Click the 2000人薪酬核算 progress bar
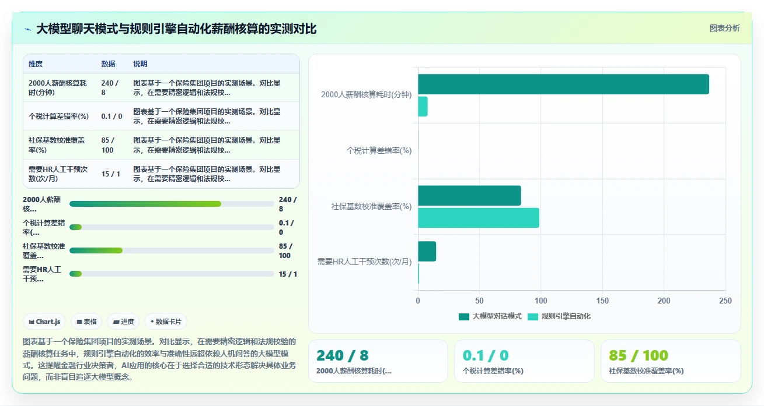The height and width of the screenshot is (406, 764). point(172,204)
